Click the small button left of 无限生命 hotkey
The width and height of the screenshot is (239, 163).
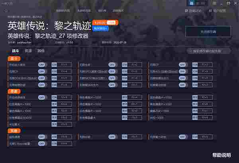pyautogui.click(x=125, y=65)
